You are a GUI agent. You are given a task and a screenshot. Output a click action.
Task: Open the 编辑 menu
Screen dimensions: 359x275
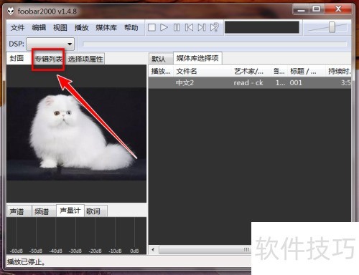point(39,28)
